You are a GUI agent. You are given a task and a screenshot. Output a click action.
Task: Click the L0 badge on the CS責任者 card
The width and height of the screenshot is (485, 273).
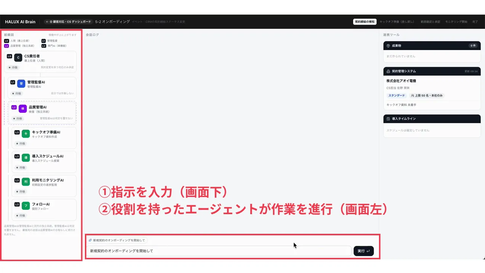[9, 56]
